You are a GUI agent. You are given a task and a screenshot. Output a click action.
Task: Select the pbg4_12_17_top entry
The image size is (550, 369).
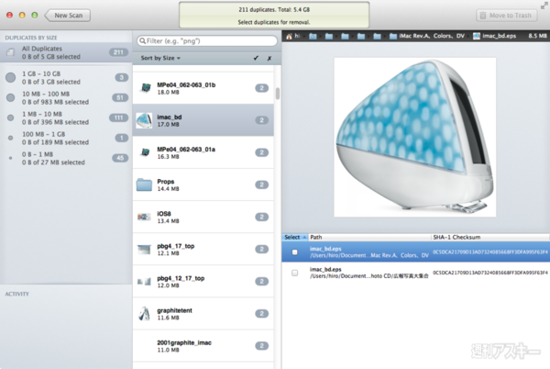[x=203, y=282]
